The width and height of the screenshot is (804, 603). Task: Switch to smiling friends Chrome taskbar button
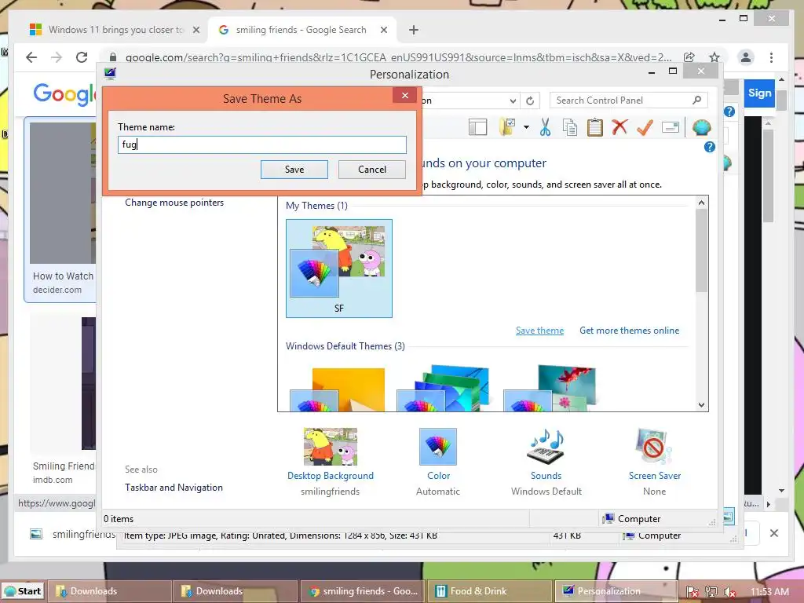pos(363,591)
